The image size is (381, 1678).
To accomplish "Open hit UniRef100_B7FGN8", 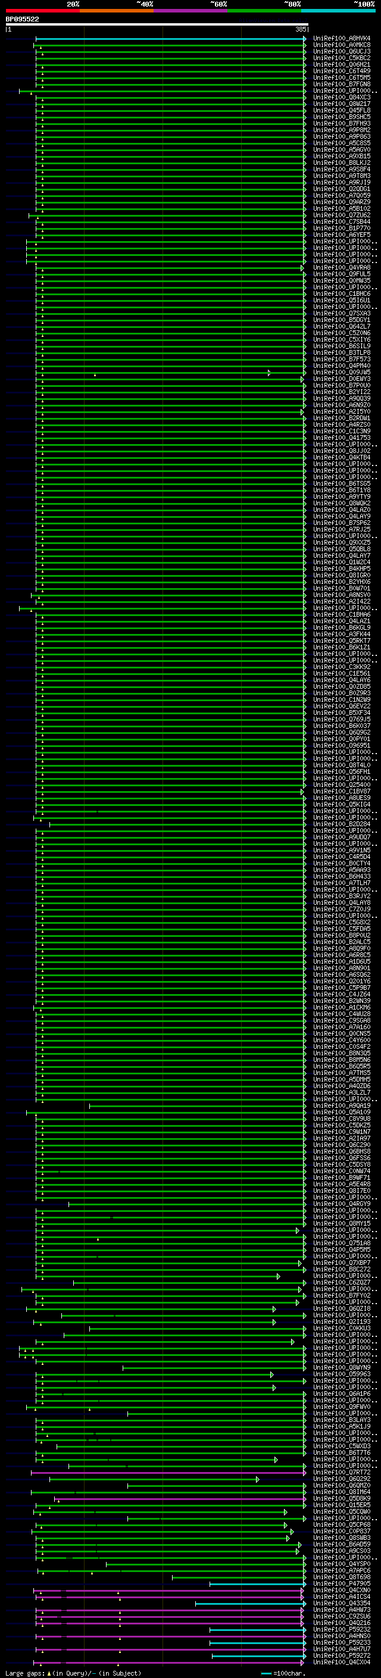I will [342, 84].
